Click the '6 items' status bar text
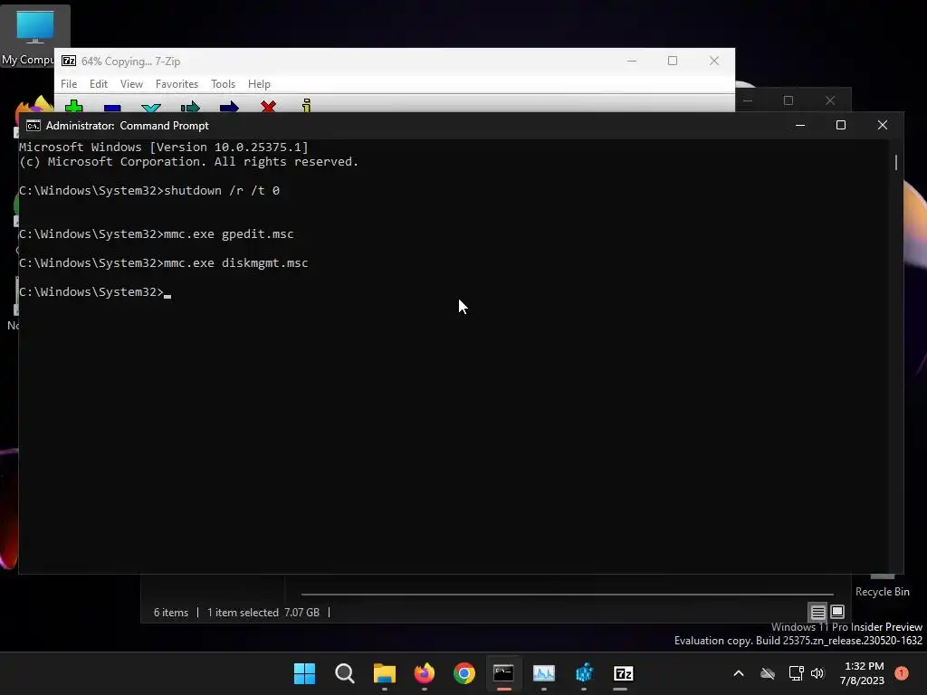This screenshot has height=695, width=927. tap(171, 613)
